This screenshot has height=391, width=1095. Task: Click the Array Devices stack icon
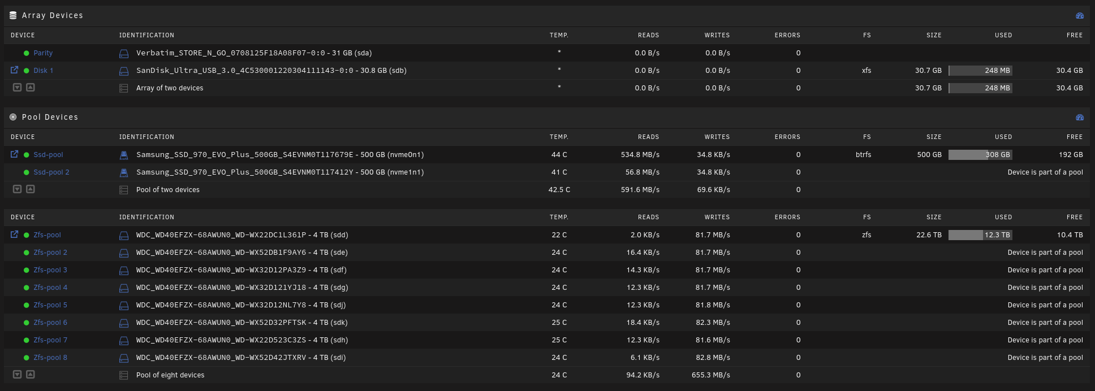point(13,16)
